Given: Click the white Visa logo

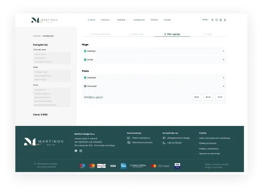Looking at the screenshot, I should point(113,166).
